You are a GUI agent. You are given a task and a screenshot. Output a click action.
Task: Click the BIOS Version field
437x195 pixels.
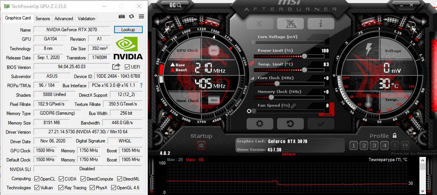point(72,67)
